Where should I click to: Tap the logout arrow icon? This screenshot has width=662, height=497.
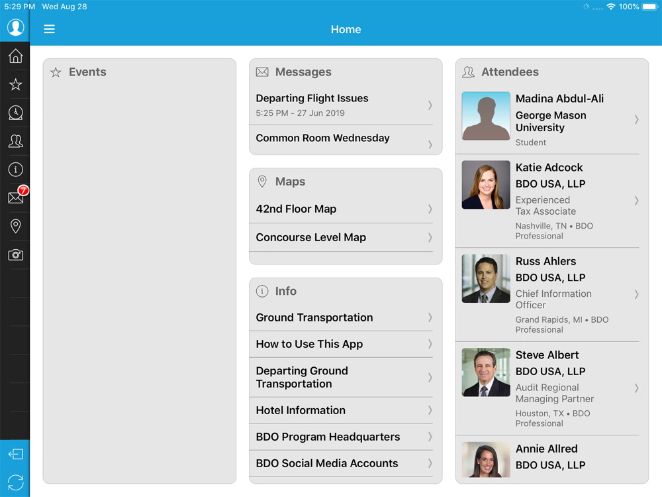point(16,455)
